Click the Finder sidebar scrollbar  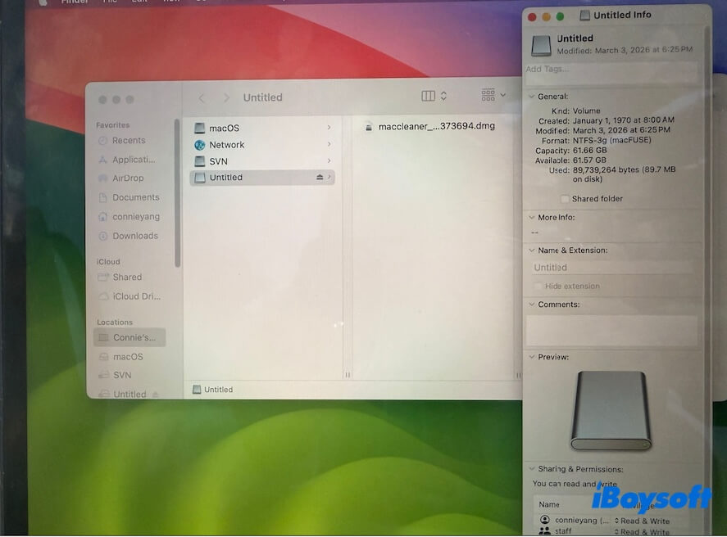(x=177, y=193)
